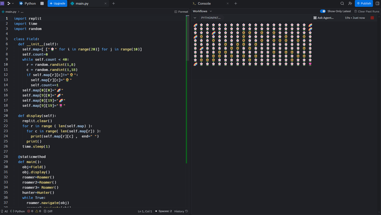Expand the file tree dropdown in top-left
The height and width of the screenshot is (215, 381).
point(10,4)
